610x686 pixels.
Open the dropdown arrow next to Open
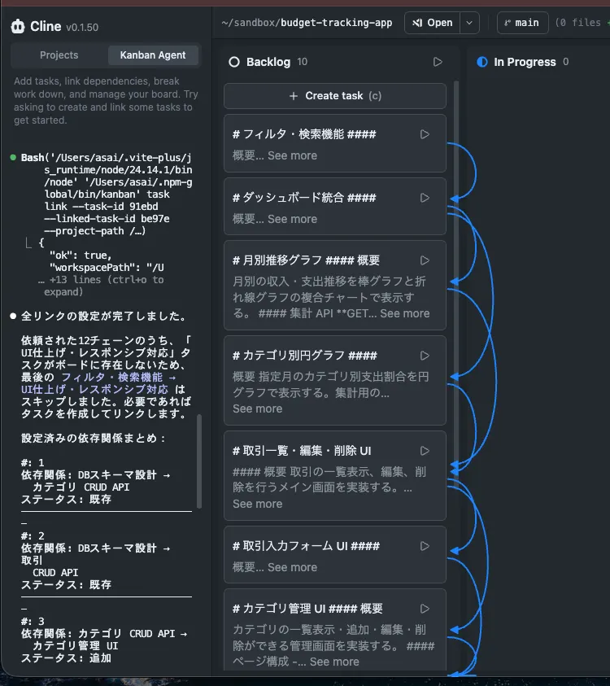469,23
